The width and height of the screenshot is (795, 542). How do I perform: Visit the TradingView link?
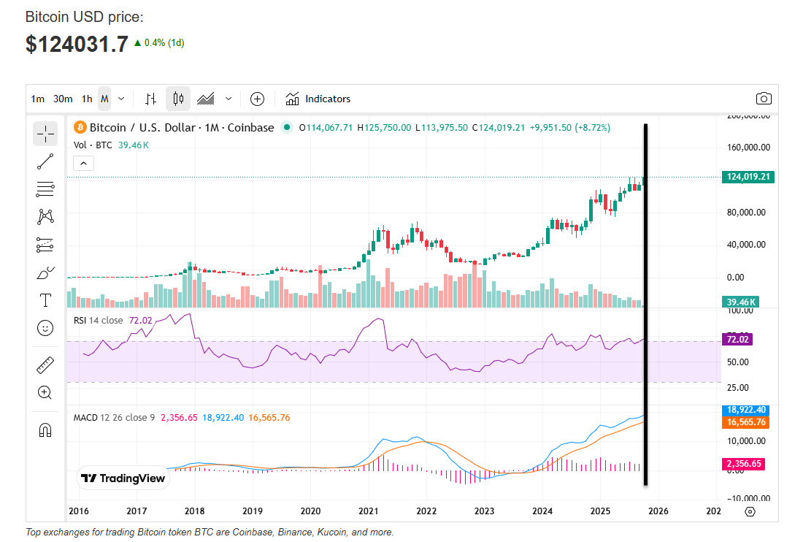[x=123, y=478]
